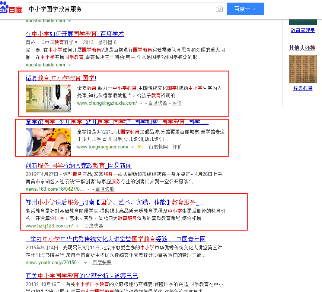This screenshot has width=322, height=292.
Task: Click 评价 for tongxueguan.com result
Action: pyautogui.click(x=177, y=147)
